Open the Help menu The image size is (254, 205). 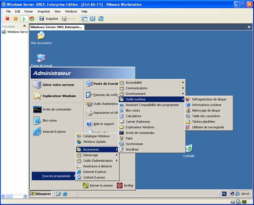pos(84,11)
